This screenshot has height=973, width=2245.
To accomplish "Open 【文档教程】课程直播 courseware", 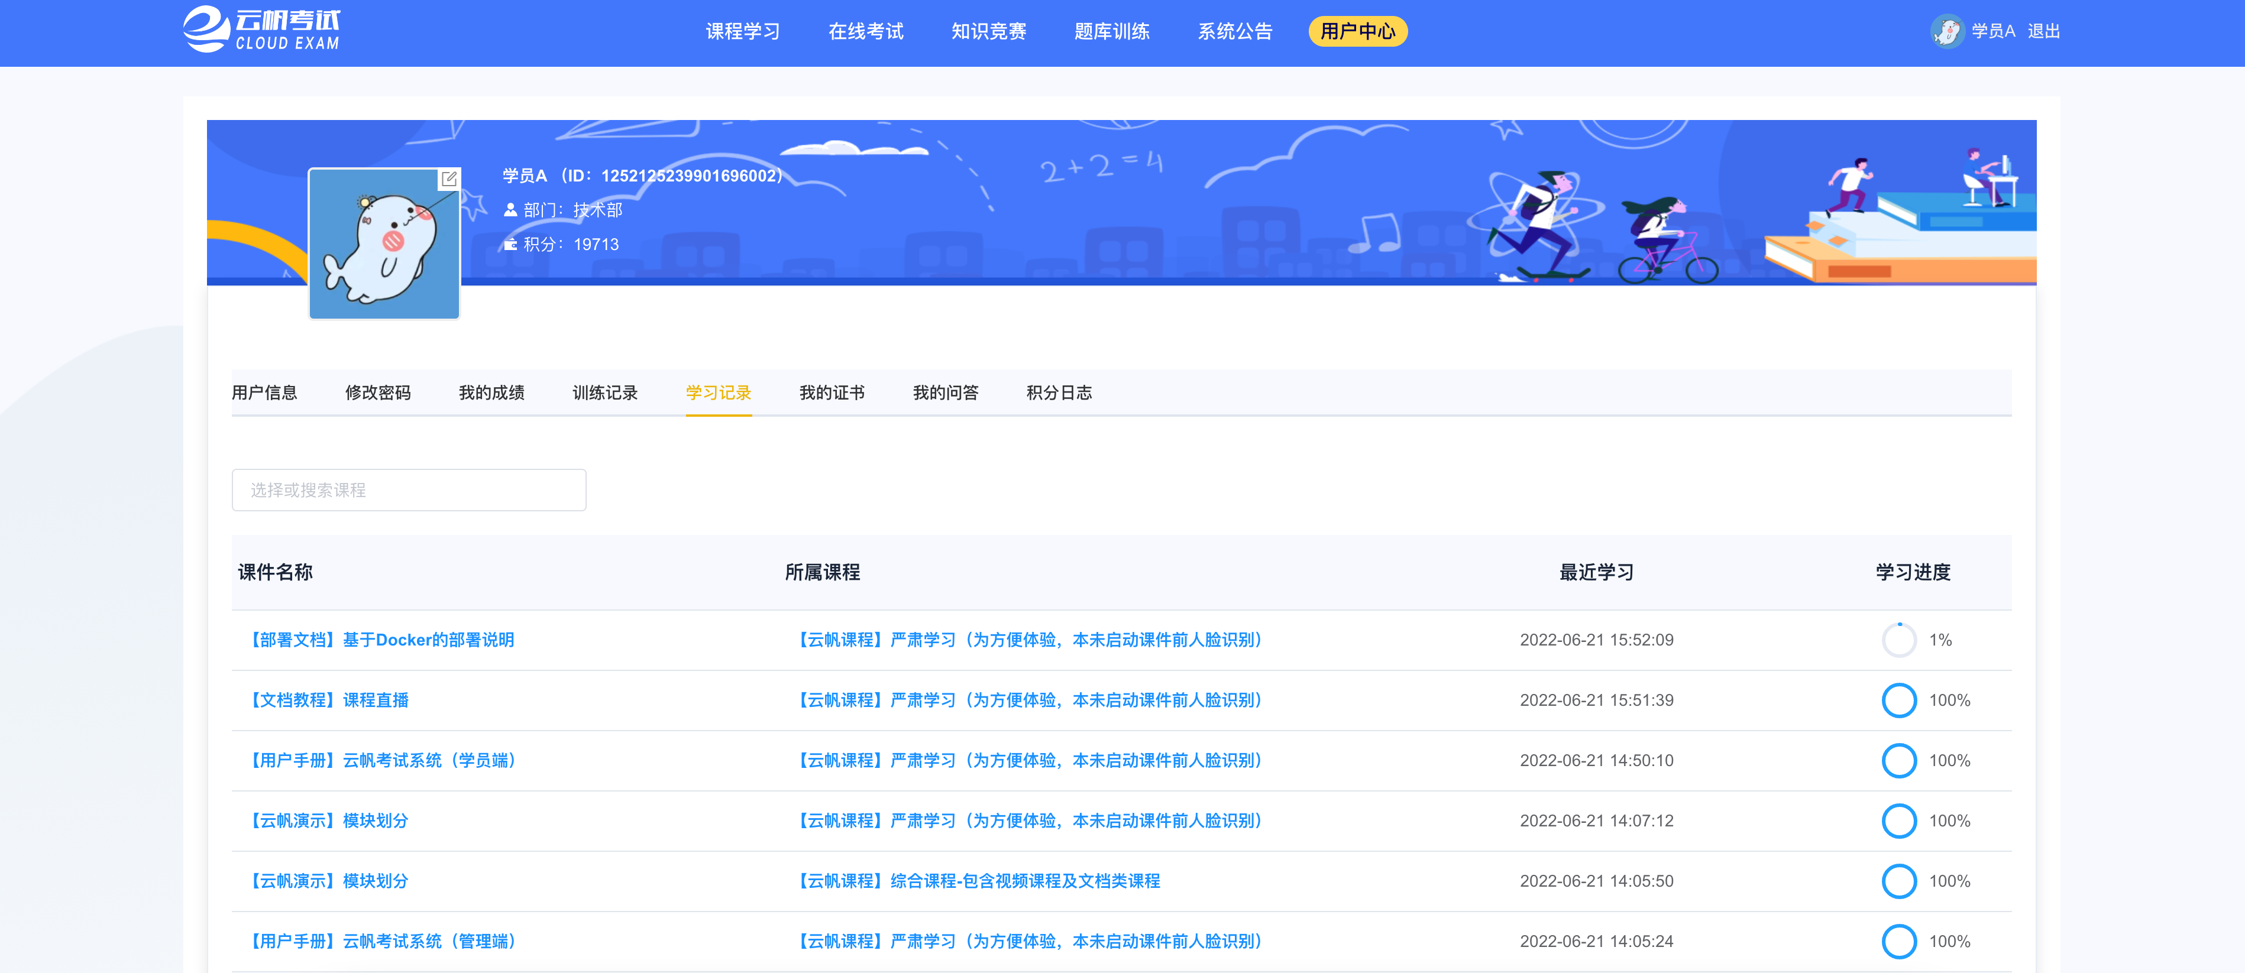I will (x=328, y=700).
